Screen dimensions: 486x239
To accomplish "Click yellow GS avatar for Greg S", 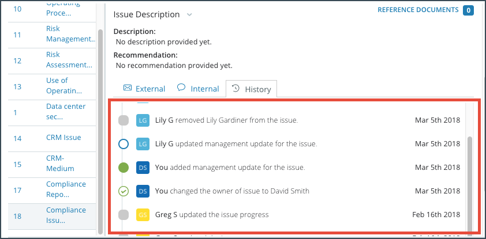I will (x=143, y=215).
